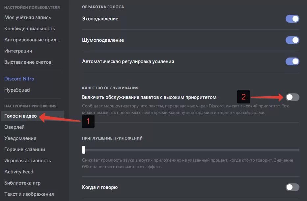This screenshot has height=201, width=307.
Task: Select Игровая активность in sidebar
Action: tap(28, 160)
